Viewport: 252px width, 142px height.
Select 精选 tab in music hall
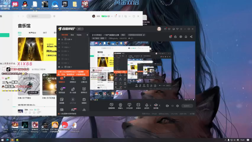[x=20, y=33]
